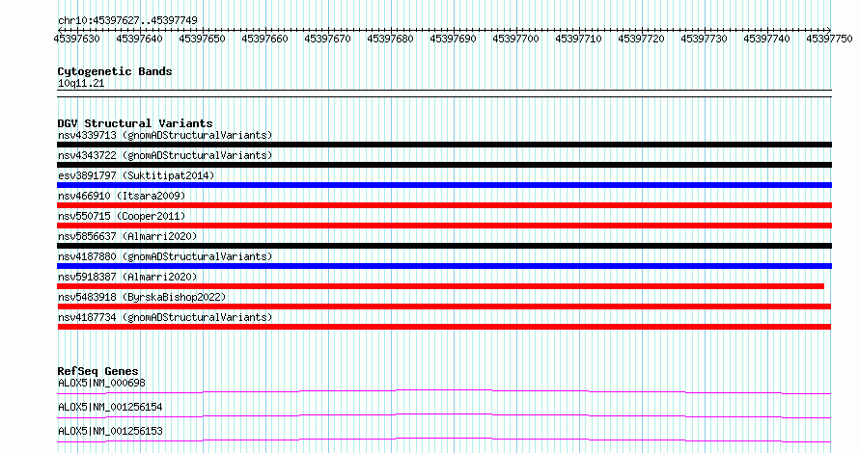Open variant label nsv4187734 (gnomADStructuralVariants)
859x453 pixels.
point(165,317)
